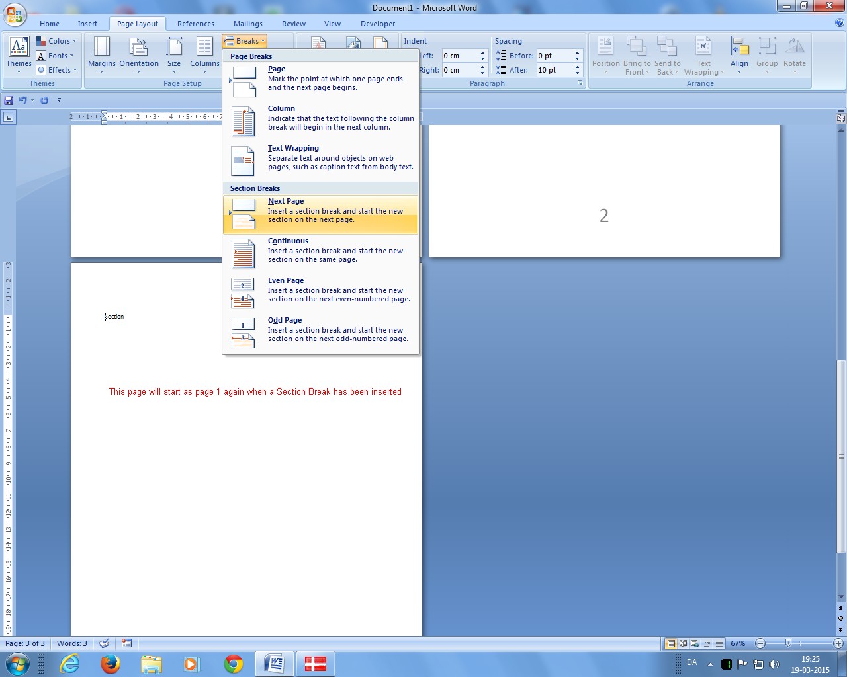Collapse the Breaks dropdown button
This screenshot has height=677, width=847.
(244, 41)
